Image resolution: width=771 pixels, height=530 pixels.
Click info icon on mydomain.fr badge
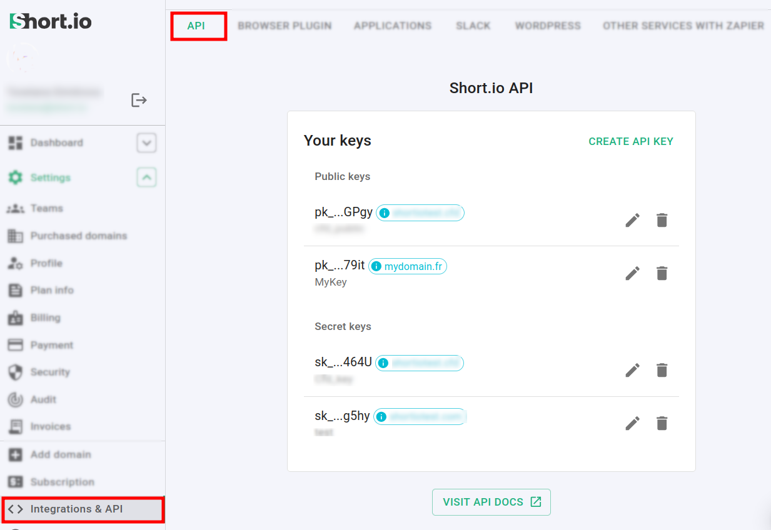pos(376,267)
